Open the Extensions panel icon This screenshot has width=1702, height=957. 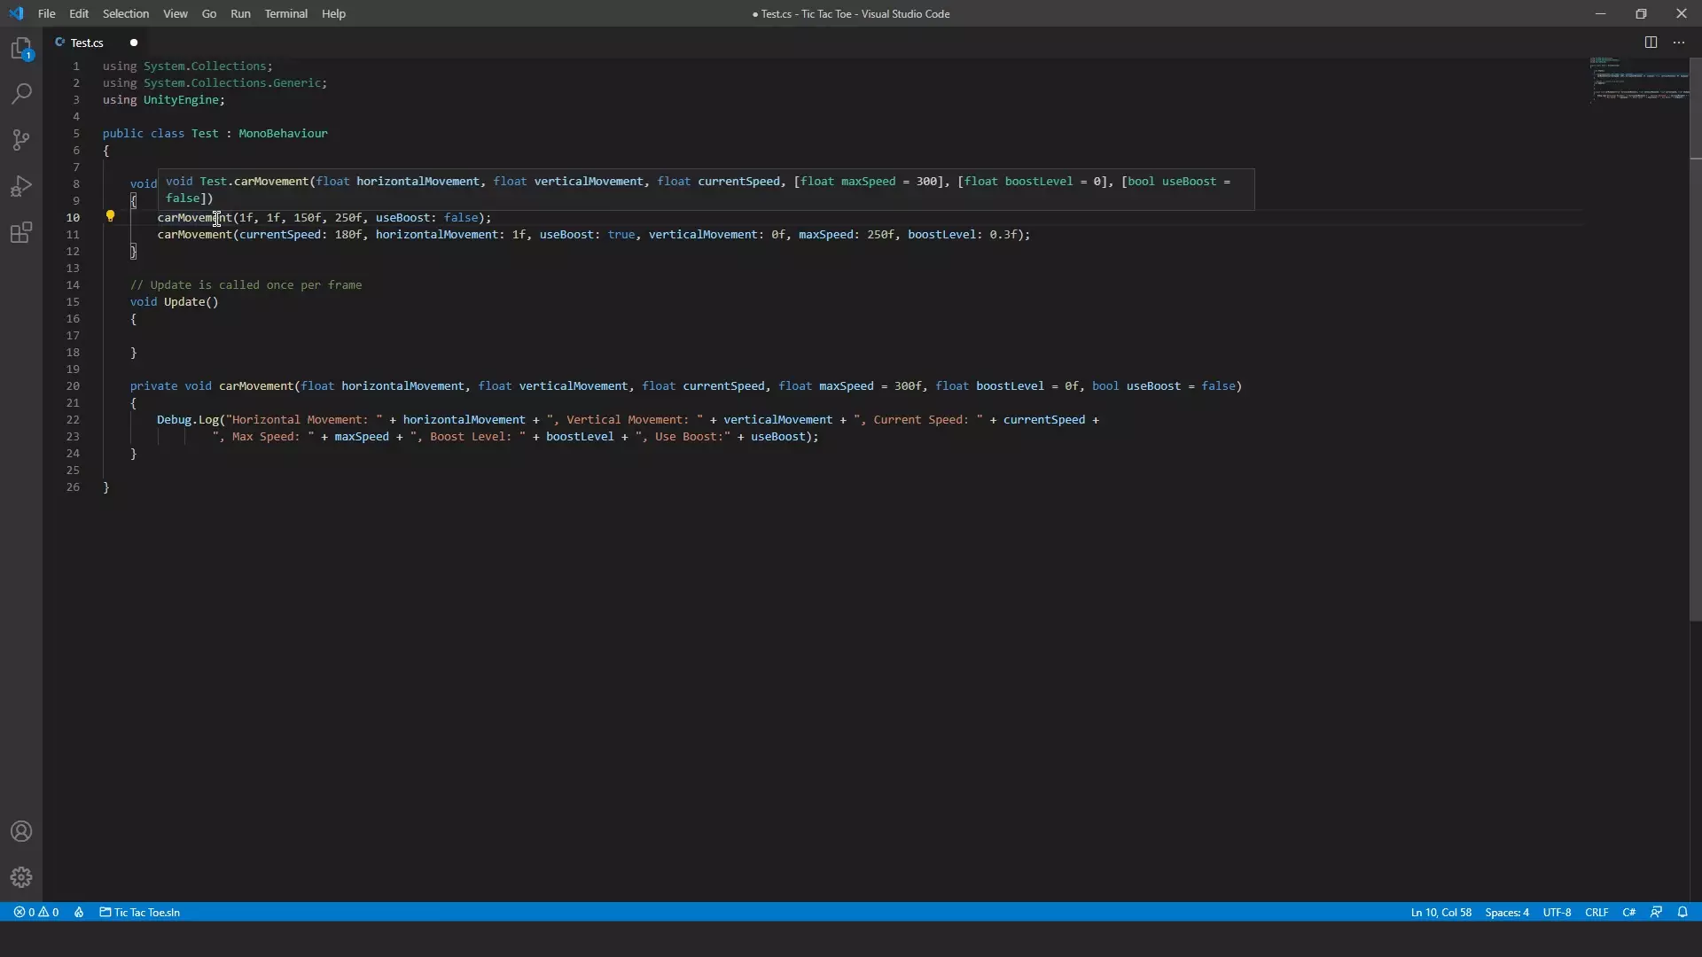[21, 231]
